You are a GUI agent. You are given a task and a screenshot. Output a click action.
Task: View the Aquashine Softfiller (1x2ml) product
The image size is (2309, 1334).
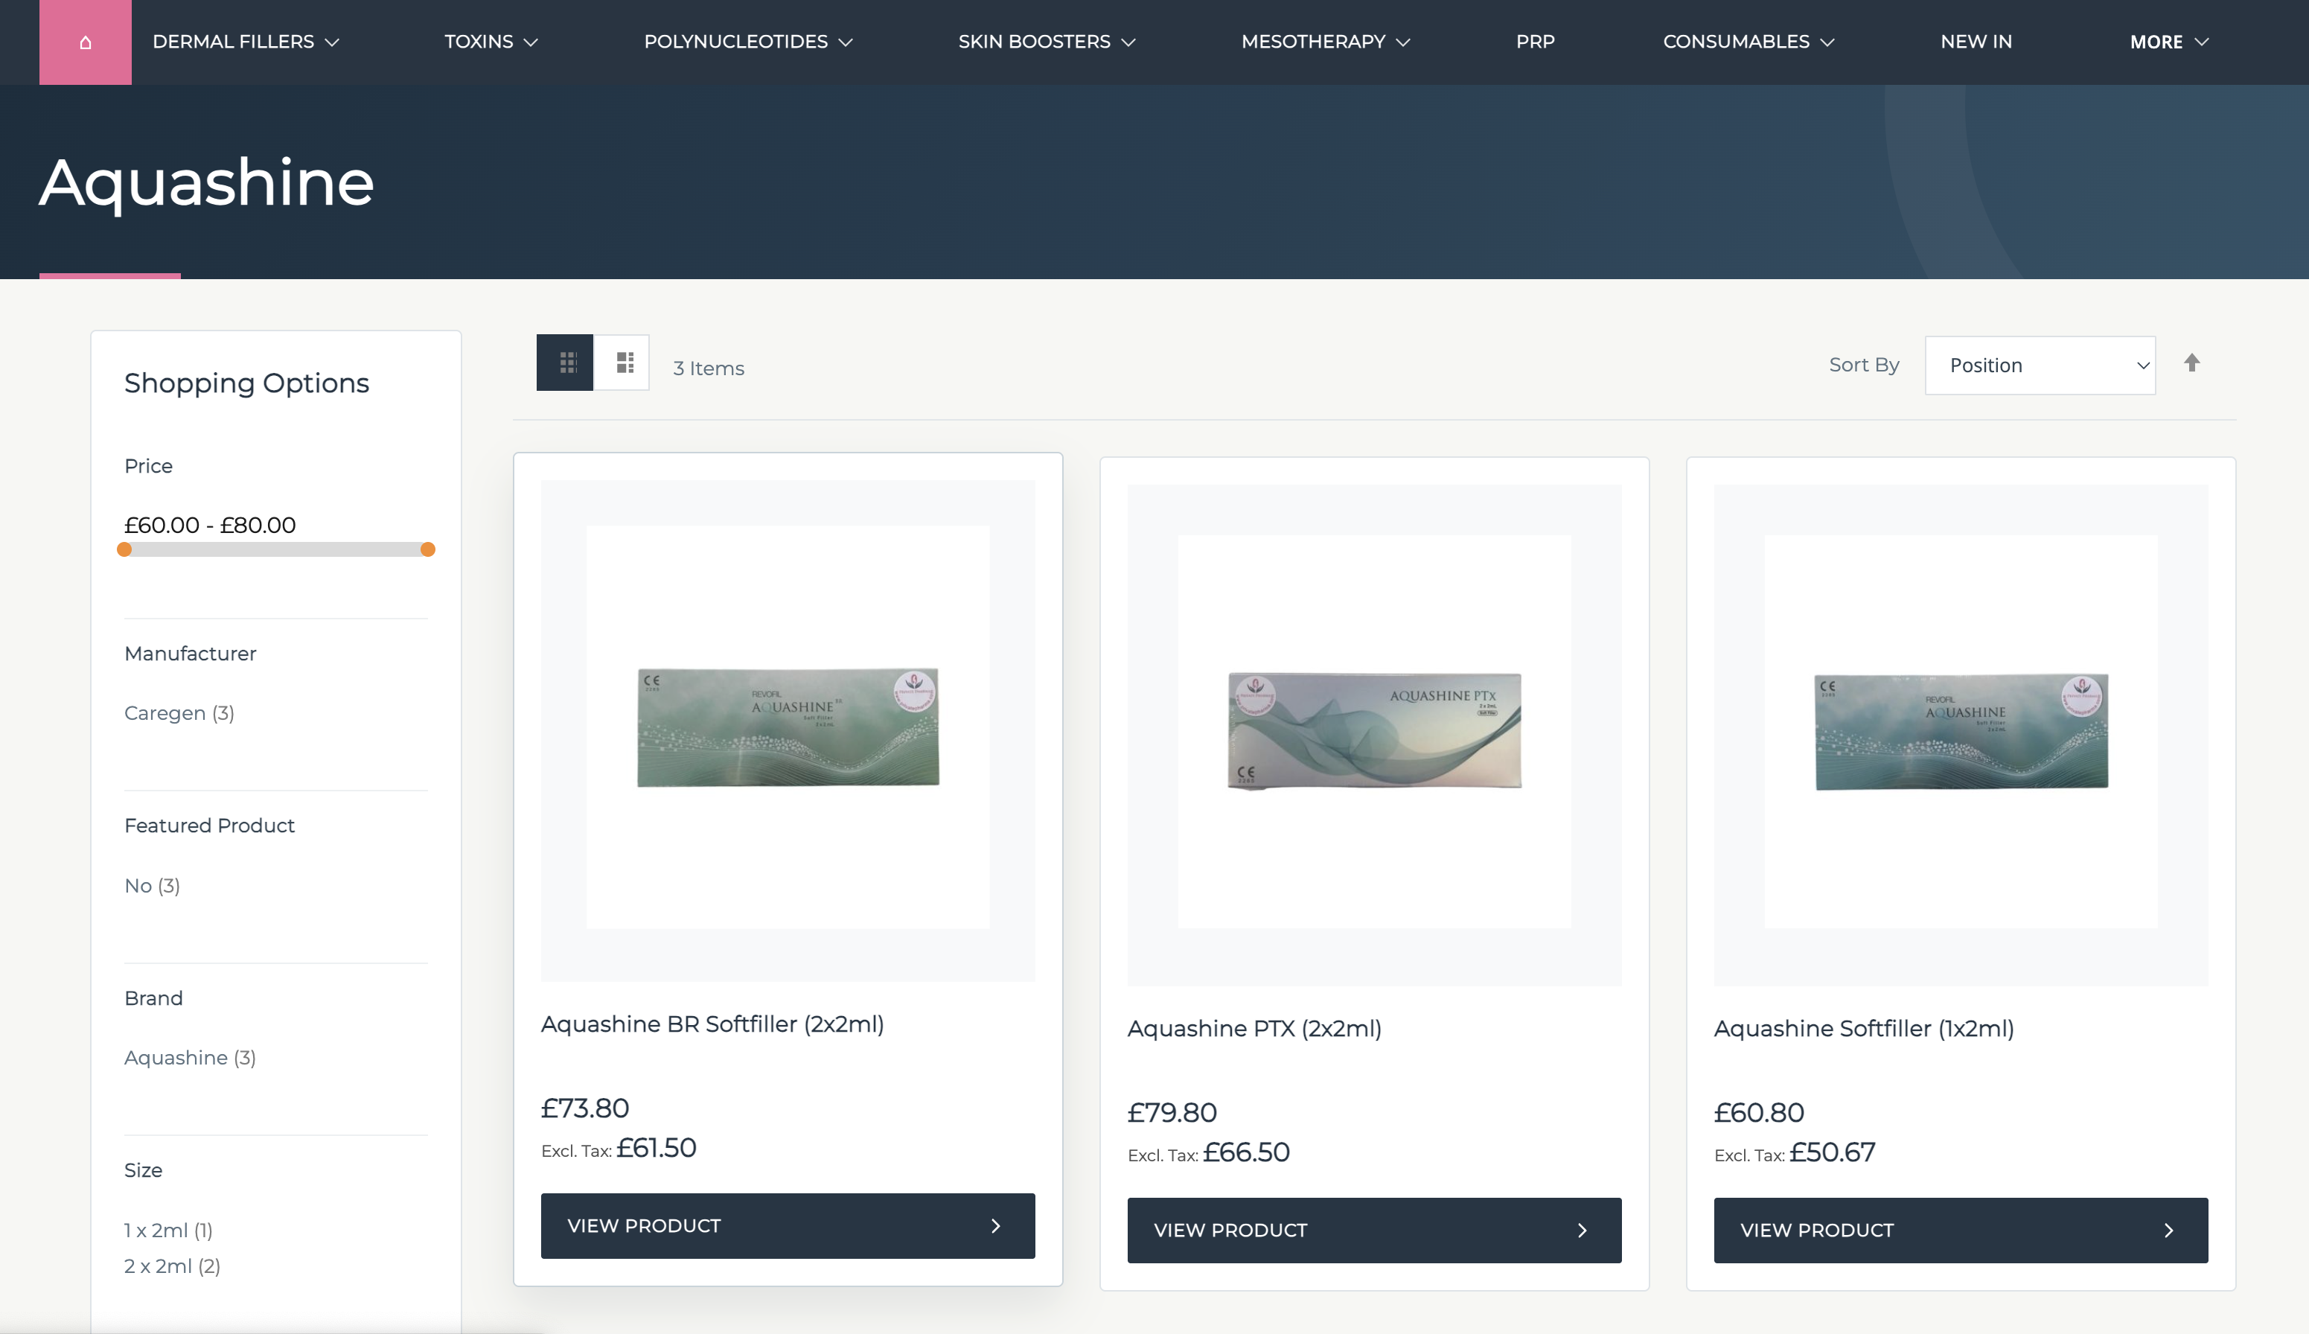1960,1231
